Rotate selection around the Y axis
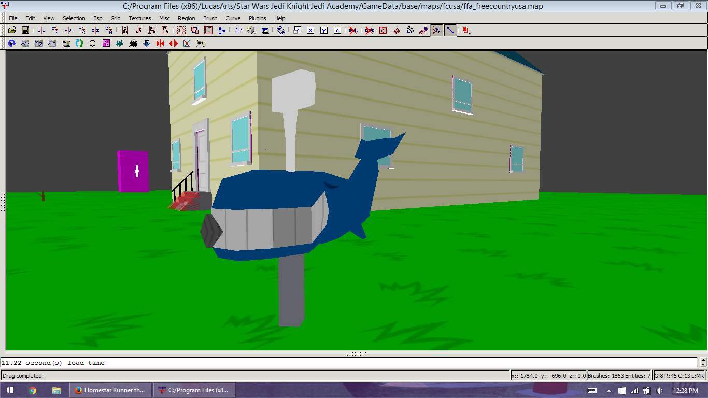Viewport: 708px width, 398px height. pyautogui.click(x=82, y=30)
